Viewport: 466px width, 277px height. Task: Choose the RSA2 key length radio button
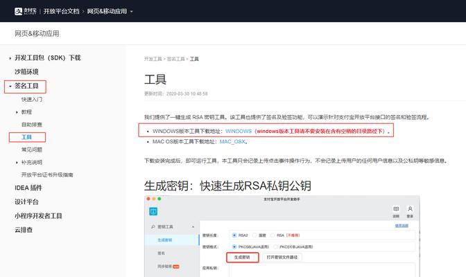pos(234,235)
